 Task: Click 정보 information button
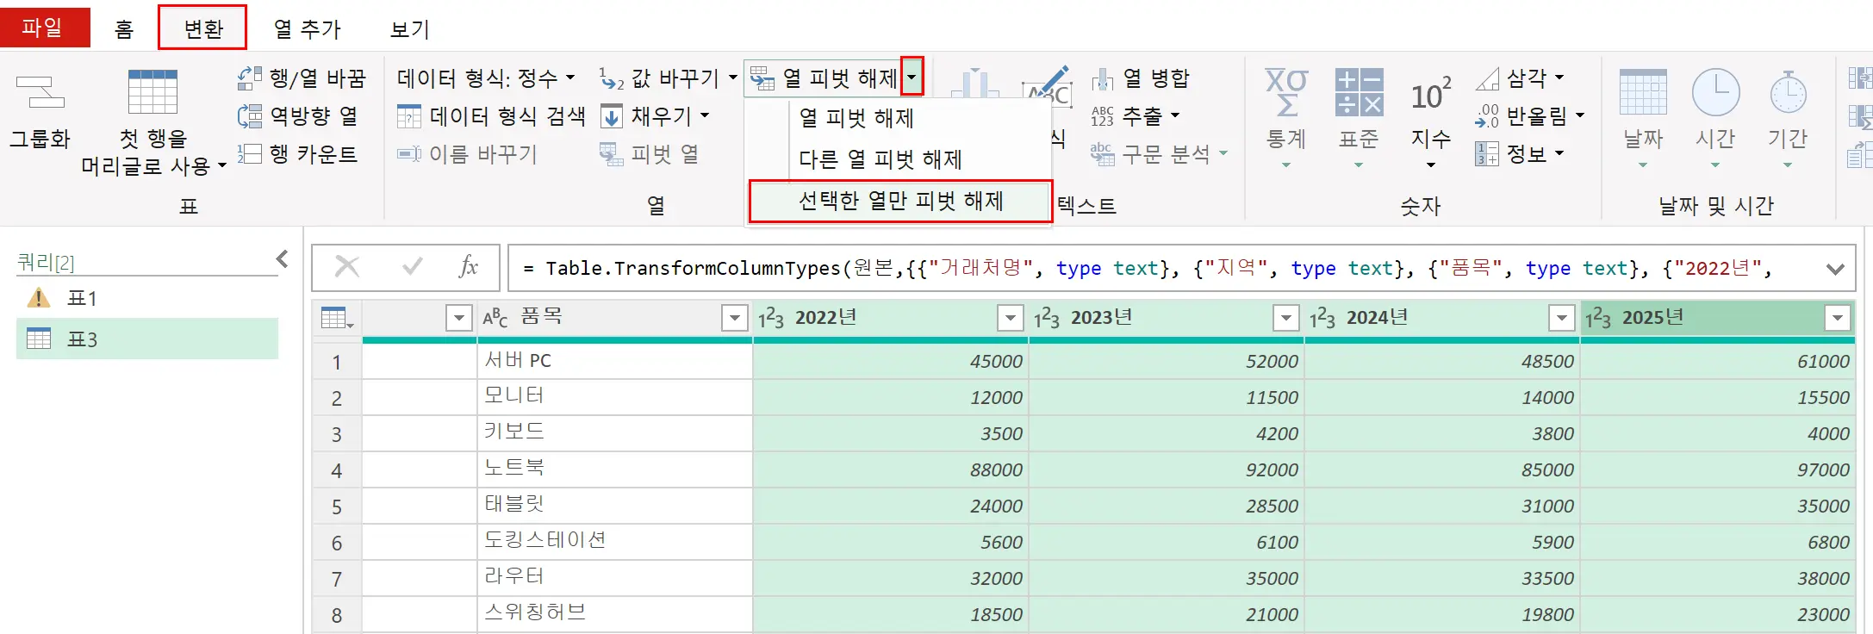pyautogui.click(x=1520, y=154)
